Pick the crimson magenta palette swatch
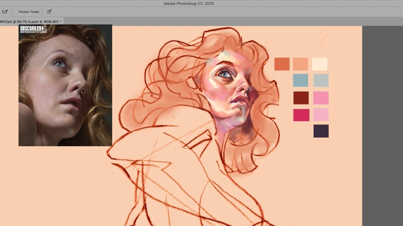 (x=301, y=115)
